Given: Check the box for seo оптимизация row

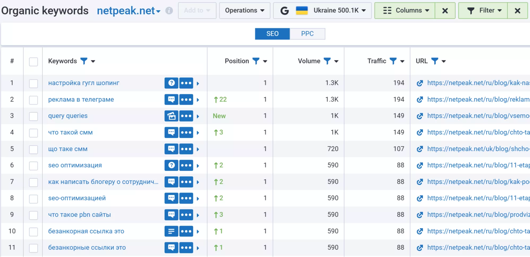Looking at the screenshot, I should [33, 166].
